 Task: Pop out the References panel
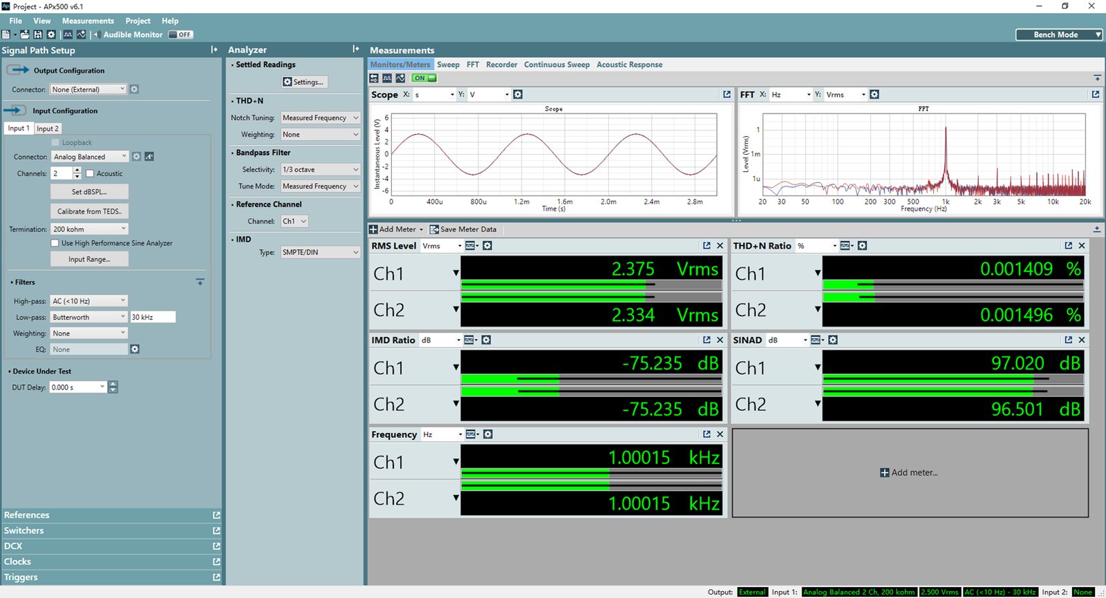pos(216,515)
